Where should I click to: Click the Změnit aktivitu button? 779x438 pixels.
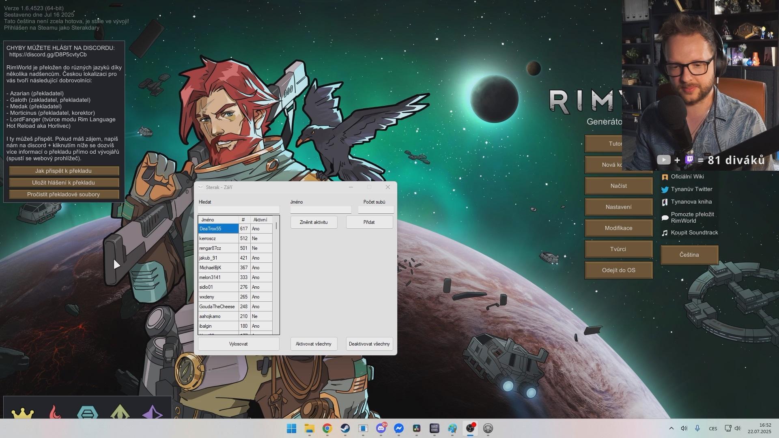tap(314, 222)
